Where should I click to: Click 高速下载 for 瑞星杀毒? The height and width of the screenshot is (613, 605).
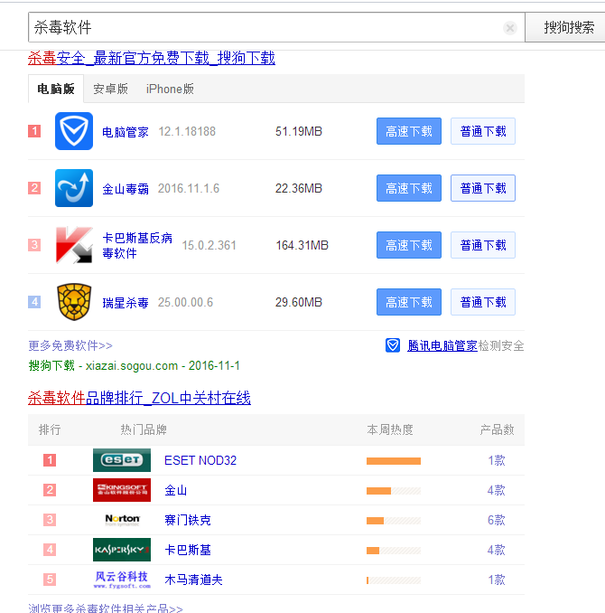pyautogui.click(x=409, y=302)
